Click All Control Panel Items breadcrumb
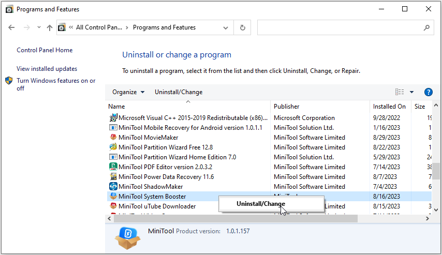This screenshot has width=442, height=255. (x=99, y=27)
